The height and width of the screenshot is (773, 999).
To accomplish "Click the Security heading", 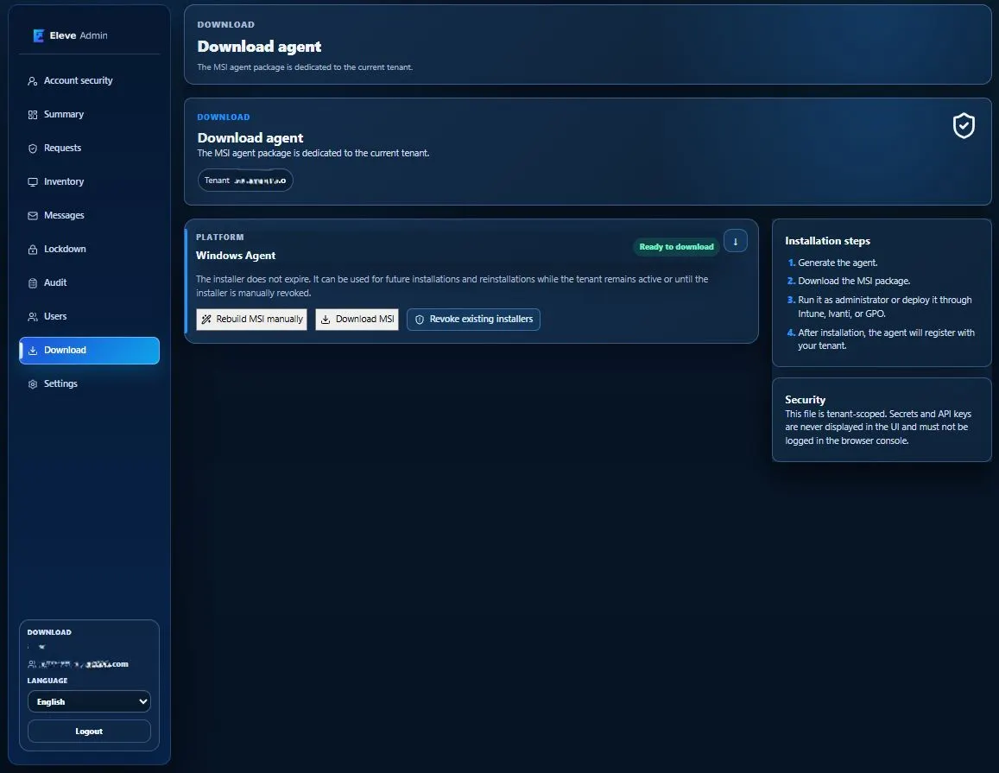I will [x=806, y=400].
